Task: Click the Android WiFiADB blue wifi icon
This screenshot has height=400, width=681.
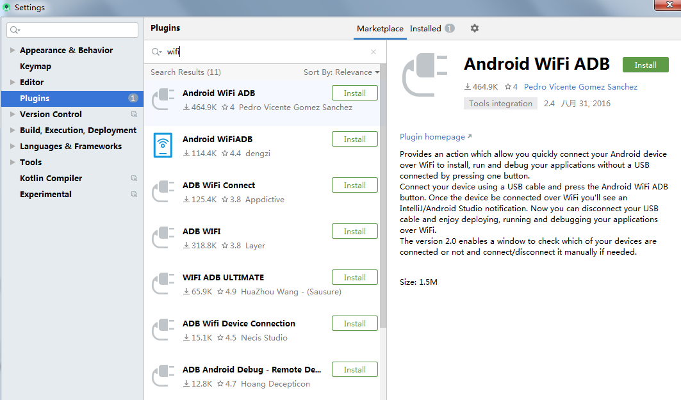Action: [x=163, y=145]
